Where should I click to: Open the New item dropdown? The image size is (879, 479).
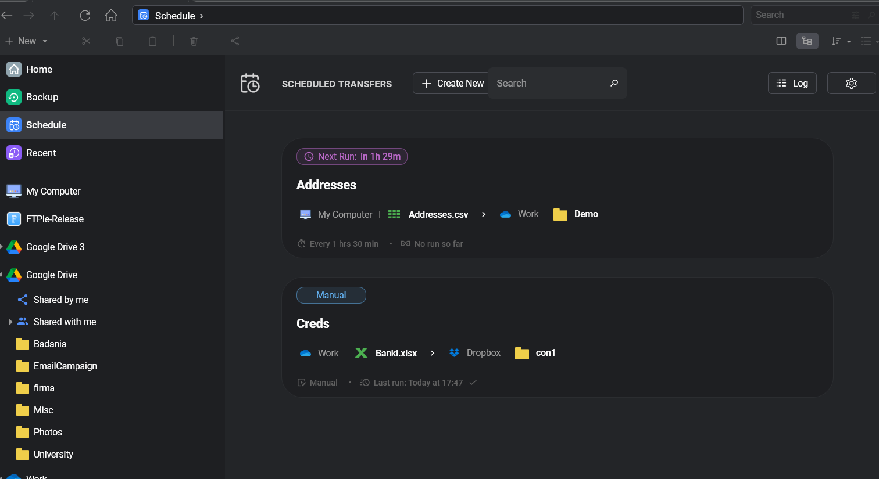27,41
